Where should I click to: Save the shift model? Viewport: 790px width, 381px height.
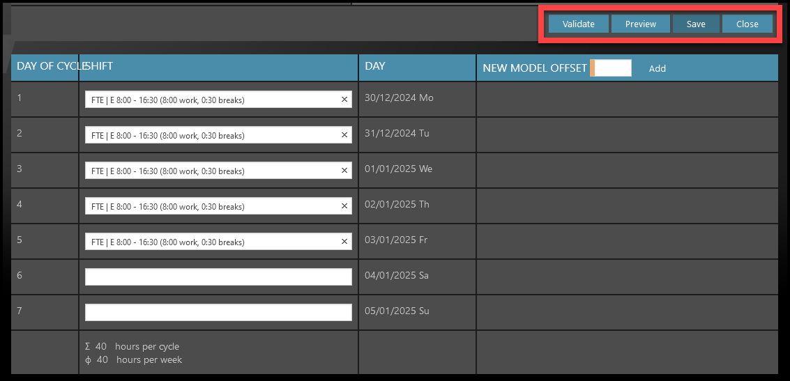(x=695, y=24)
